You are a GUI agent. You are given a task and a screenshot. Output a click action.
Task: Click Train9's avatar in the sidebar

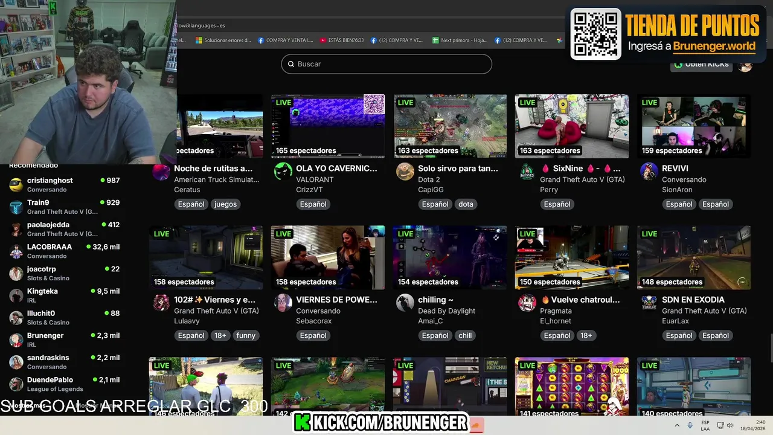tap(16, 207)
